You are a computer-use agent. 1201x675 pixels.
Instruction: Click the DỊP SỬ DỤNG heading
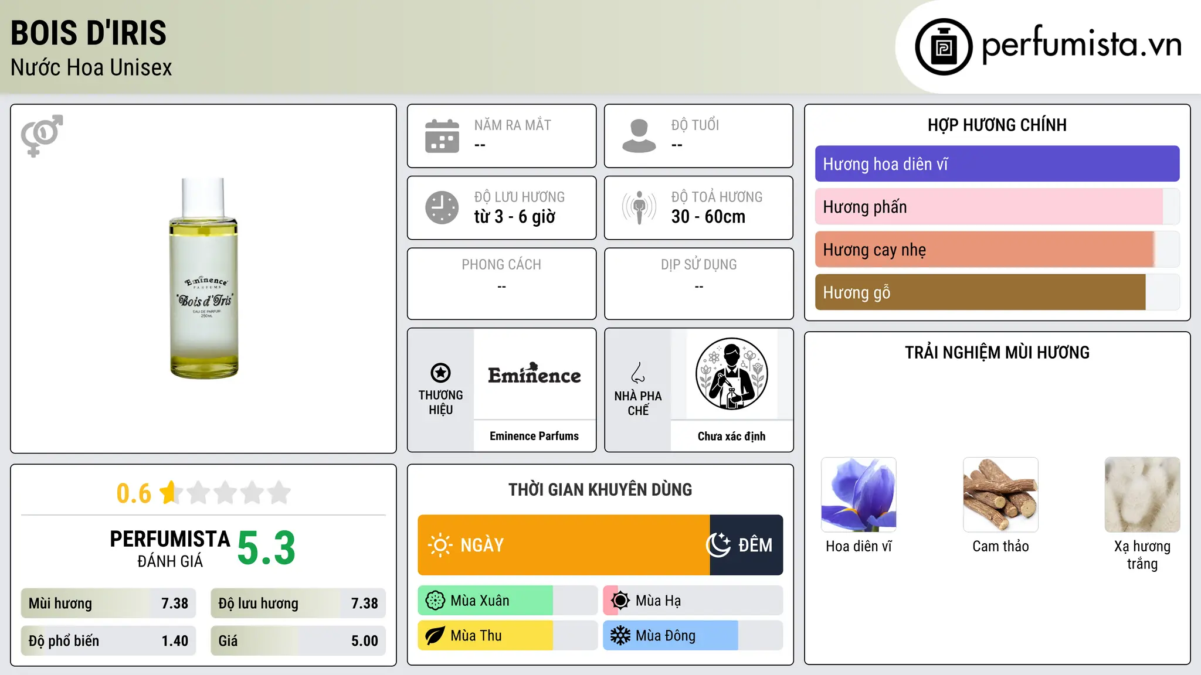pos(699,265)
